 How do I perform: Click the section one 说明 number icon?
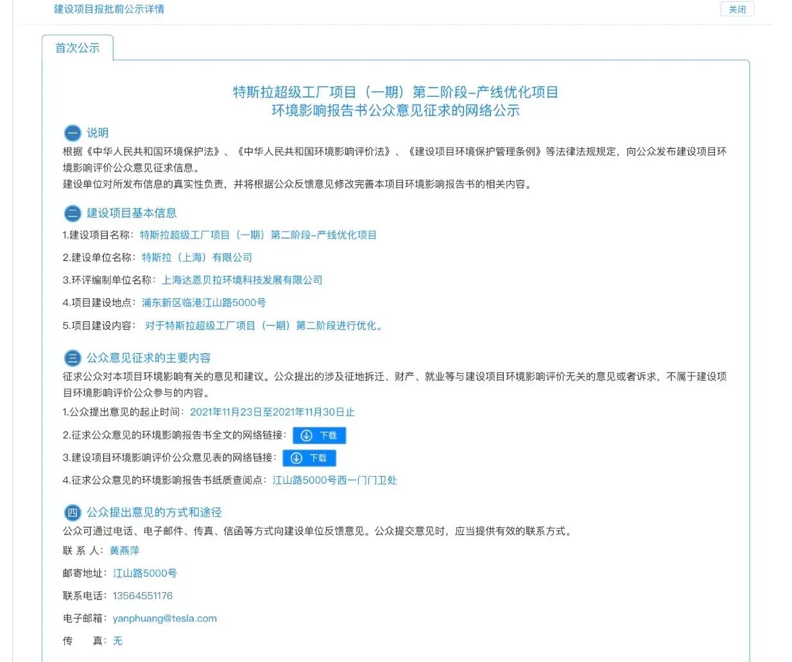72,133
